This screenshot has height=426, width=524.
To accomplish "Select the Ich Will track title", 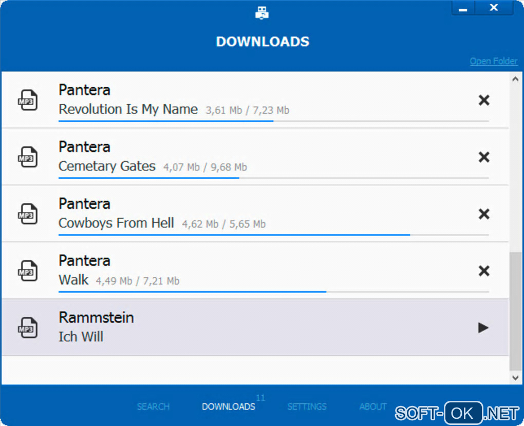I will pyautogui.click(x=81, y=337).
